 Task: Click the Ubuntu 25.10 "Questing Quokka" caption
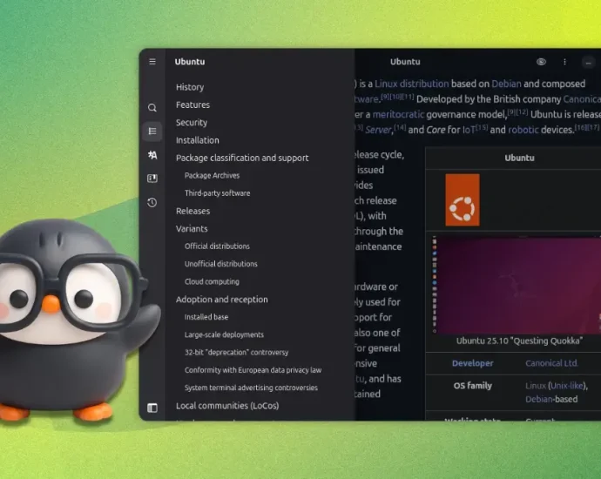[x=519, y=341]
